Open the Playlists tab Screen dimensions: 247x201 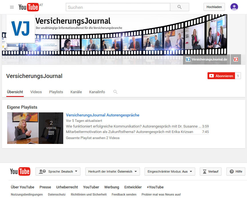[56, 92]
